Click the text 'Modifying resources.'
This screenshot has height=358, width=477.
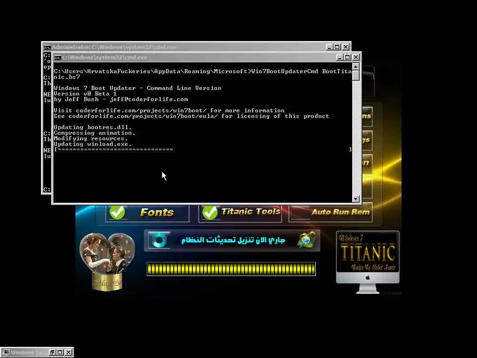pyautogui.click(x=91, y=138)
